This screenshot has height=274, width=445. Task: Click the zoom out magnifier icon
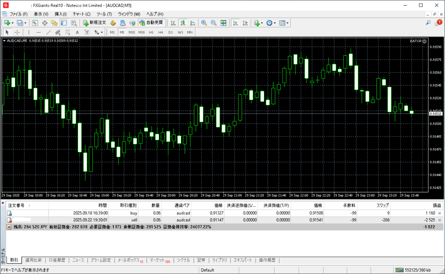[x=213, y=23]
